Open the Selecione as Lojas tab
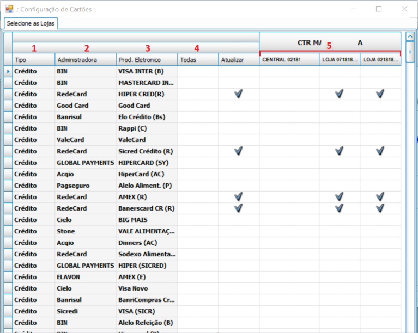Screen dimensions: 418x333 tap(31, 23)
